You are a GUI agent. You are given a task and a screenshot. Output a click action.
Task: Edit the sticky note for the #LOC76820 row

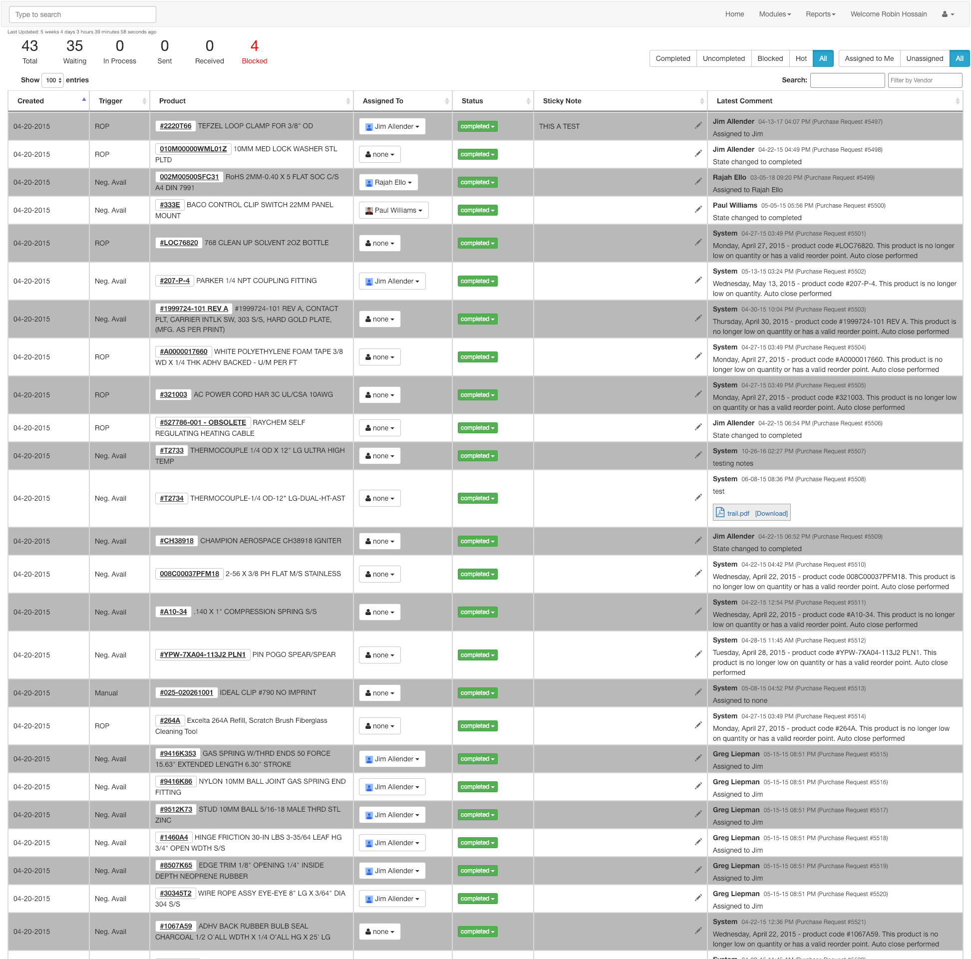click(x=697, y=243)
